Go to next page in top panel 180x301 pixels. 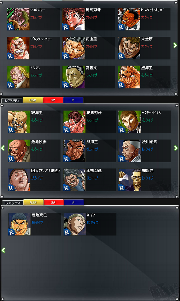pyautogui.click(x=175, y=45)
